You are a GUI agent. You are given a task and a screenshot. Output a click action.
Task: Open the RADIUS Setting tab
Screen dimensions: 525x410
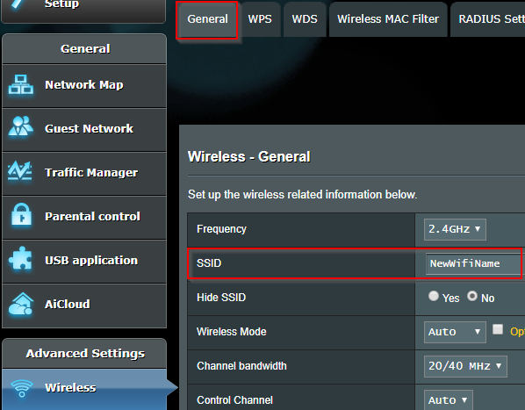click(x=488, y=19)
